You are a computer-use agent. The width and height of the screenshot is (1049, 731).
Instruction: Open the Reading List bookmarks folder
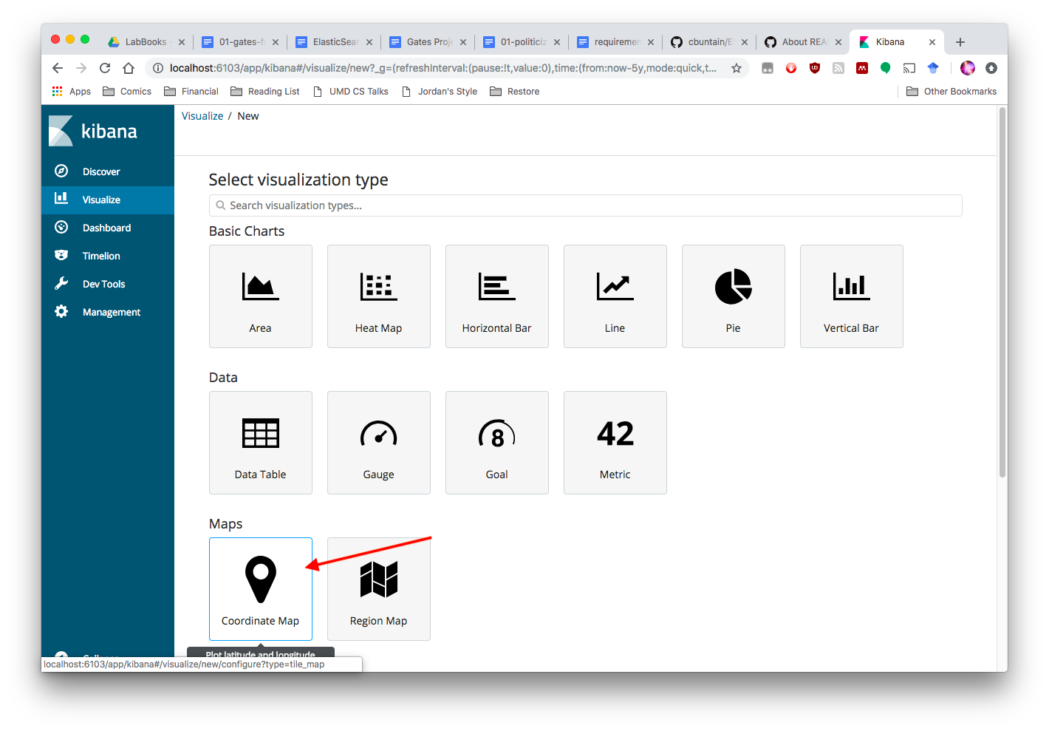pyautogui.click(x=265, y=92)
